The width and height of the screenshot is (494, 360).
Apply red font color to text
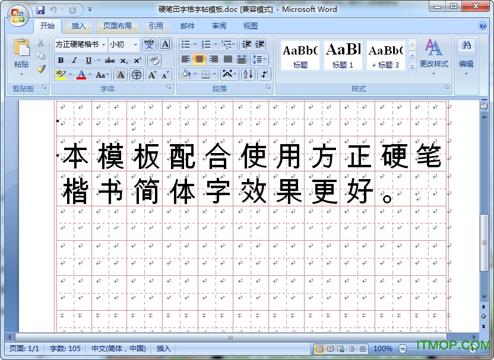[x=82, y=74]
